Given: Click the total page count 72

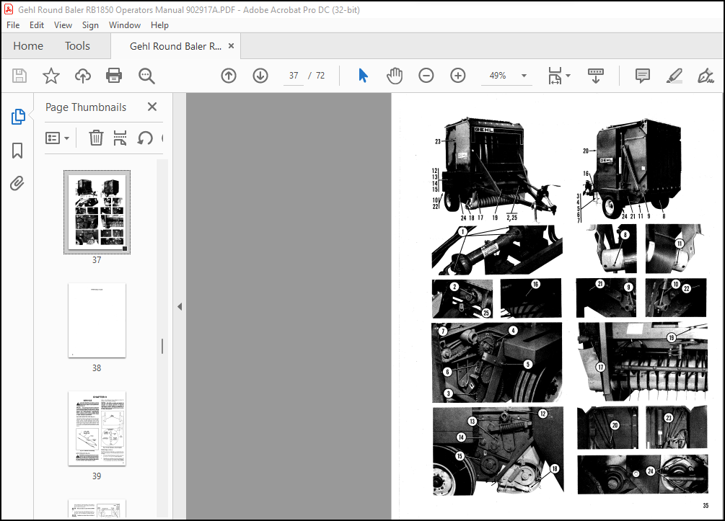Looking at the screenshot, I should [x=320, y=76].
